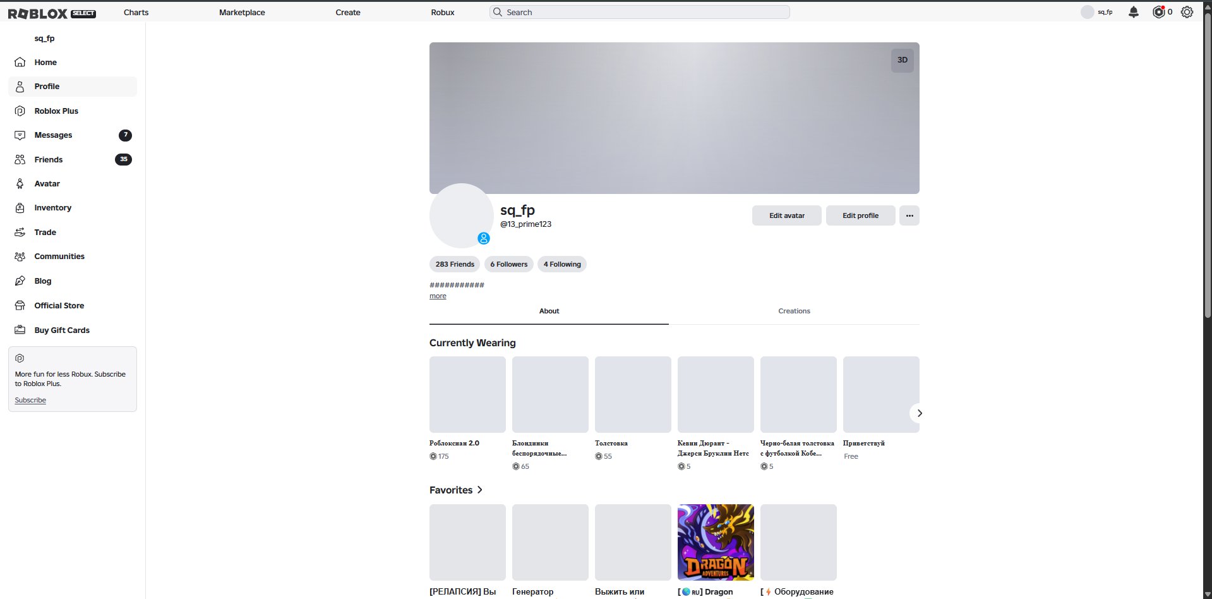Open the Buy Gift Cards icon
Screen dimensions: 1212x599
click(x=20, y=330)
